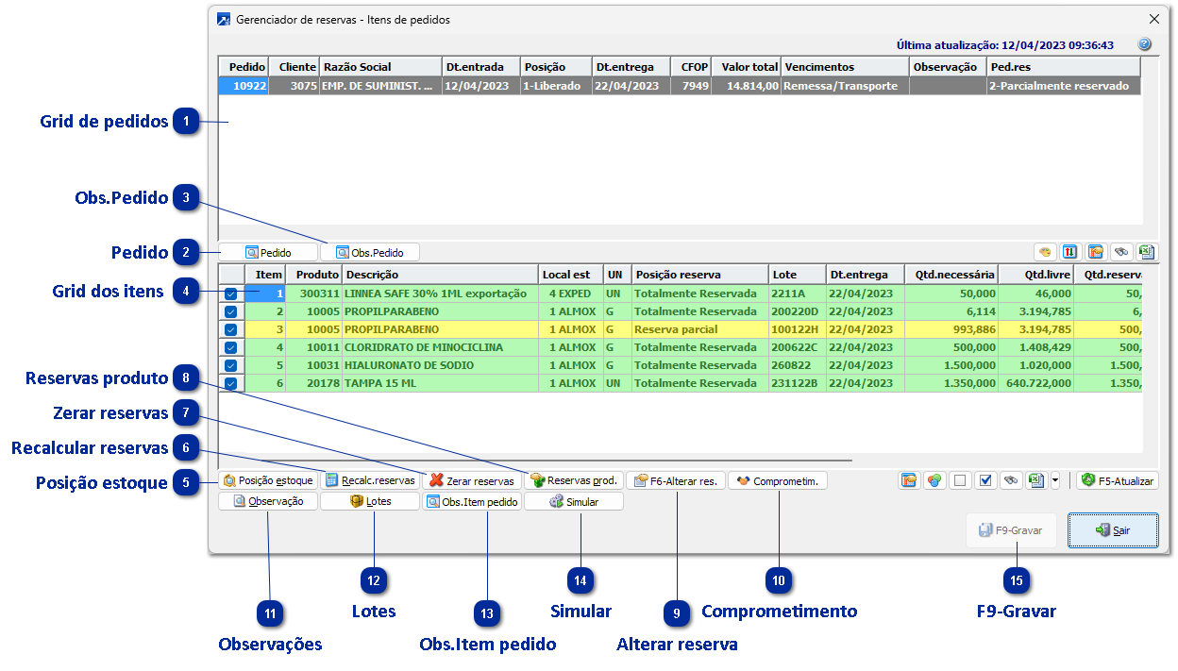Export orders with upper Excel icon
Screen dimensions: 1178x671
point(1145,252)
